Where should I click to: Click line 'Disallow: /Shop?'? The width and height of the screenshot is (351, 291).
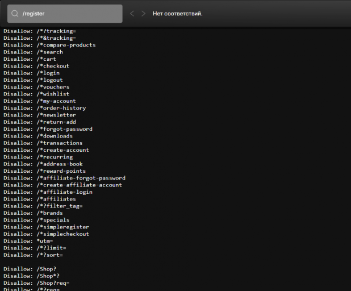[30, 269]
